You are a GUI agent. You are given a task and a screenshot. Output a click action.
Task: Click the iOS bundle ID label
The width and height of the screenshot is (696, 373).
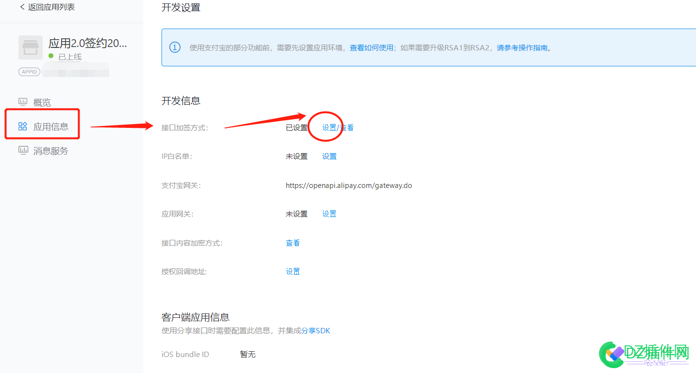pyautogui.click(x=185, y=355)
